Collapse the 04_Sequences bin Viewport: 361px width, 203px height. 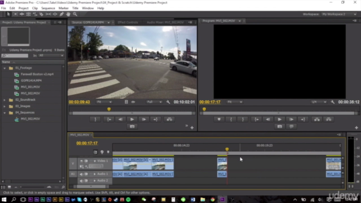coord(5,113)
